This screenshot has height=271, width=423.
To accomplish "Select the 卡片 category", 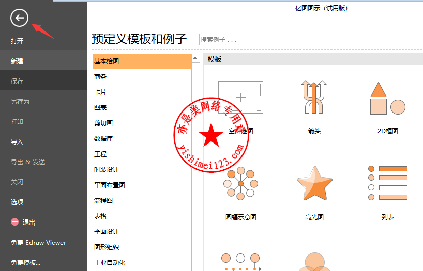I will (100, 92).
